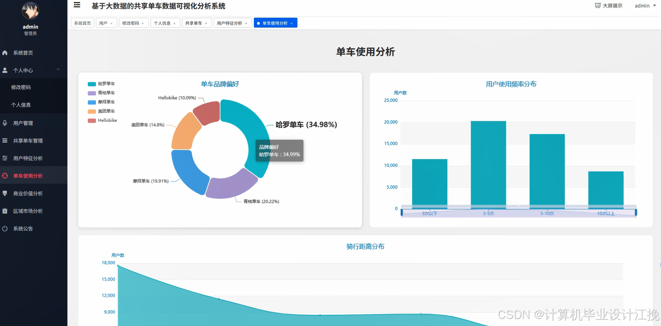Close the 个人信息 tab
This screenshot has height=326, width=661.
point(174,24)
